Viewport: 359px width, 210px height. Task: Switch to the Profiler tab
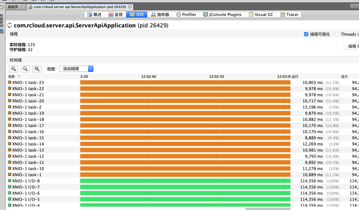pyautogui.click(x=186, y=15)
